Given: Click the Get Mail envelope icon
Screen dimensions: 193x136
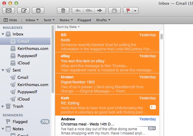Looking at the screenshot, I should (9, 11).
